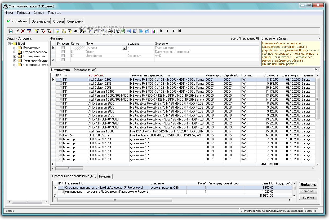329x220 pixels.
Task: Open the Филиал field dropdown arrow
Action: click(x=125, y=48)
